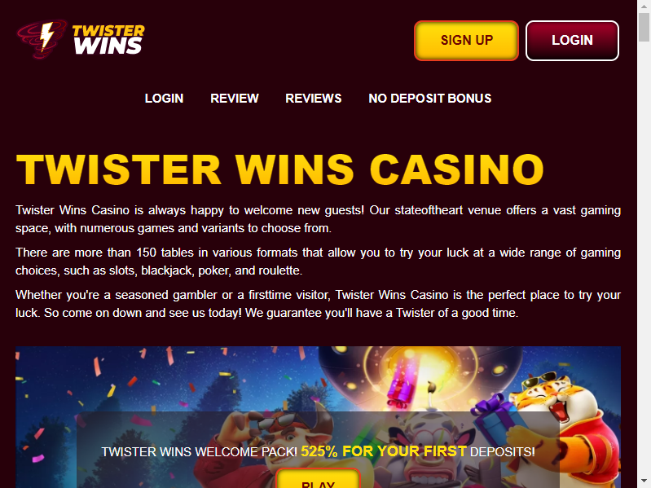
Task: Click the PLAY button on the banner
Action: pyautogui.click(x=318, y=478)
